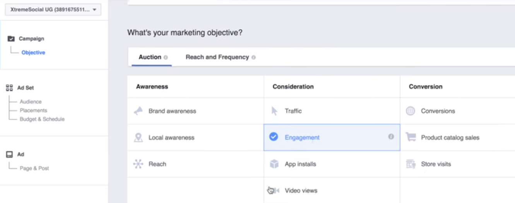
Task: Click the Store visits shop icon
Action: click(x=411, y=164)
